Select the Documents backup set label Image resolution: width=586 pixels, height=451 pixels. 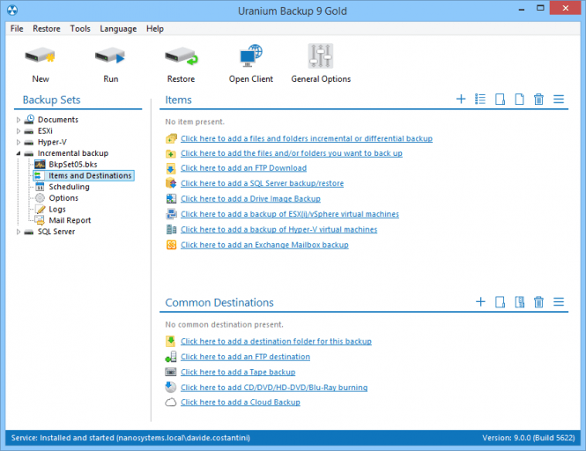[x=58, y=120]
